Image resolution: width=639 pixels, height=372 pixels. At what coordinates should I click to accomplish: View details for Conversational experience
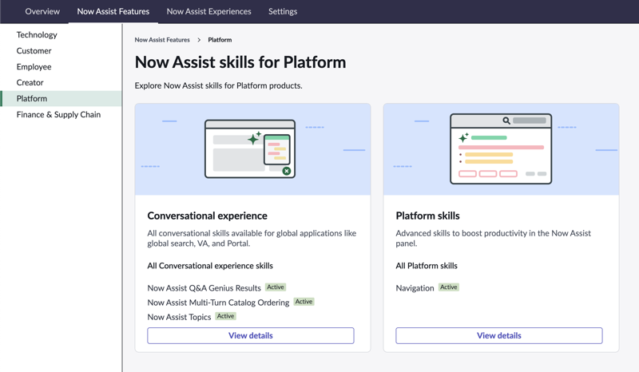pyautogui.click(x=251, y=336)
